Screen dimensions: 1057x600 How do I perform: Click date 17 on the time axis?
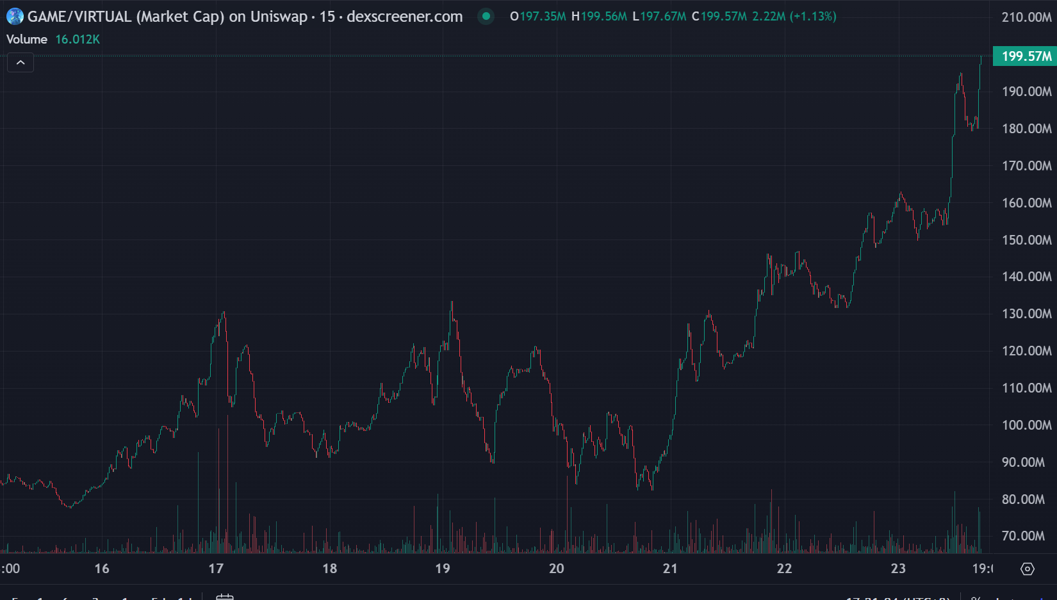(216, 569)
